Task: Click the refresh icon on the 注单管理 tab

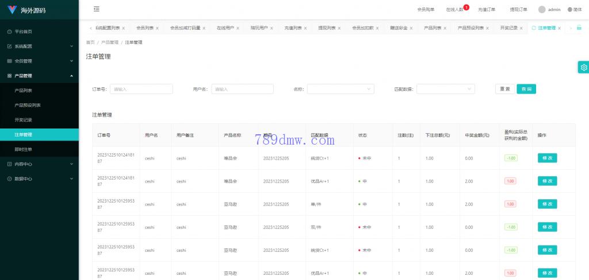Action: coord(534,28)
